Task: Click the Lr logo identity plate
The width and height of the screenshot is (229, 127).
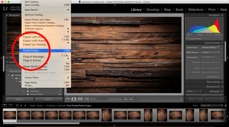Action: pyautogui.click(x=5, y=9)
